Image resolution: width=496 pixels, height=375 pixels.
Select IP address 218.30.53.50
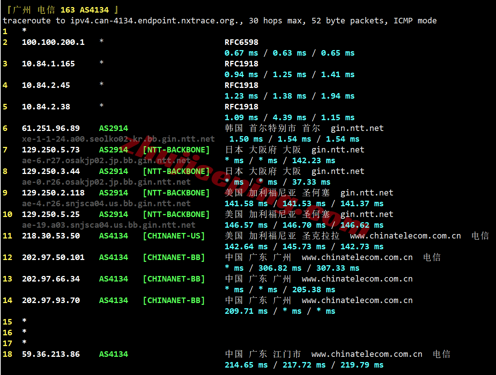pos(51,236)
